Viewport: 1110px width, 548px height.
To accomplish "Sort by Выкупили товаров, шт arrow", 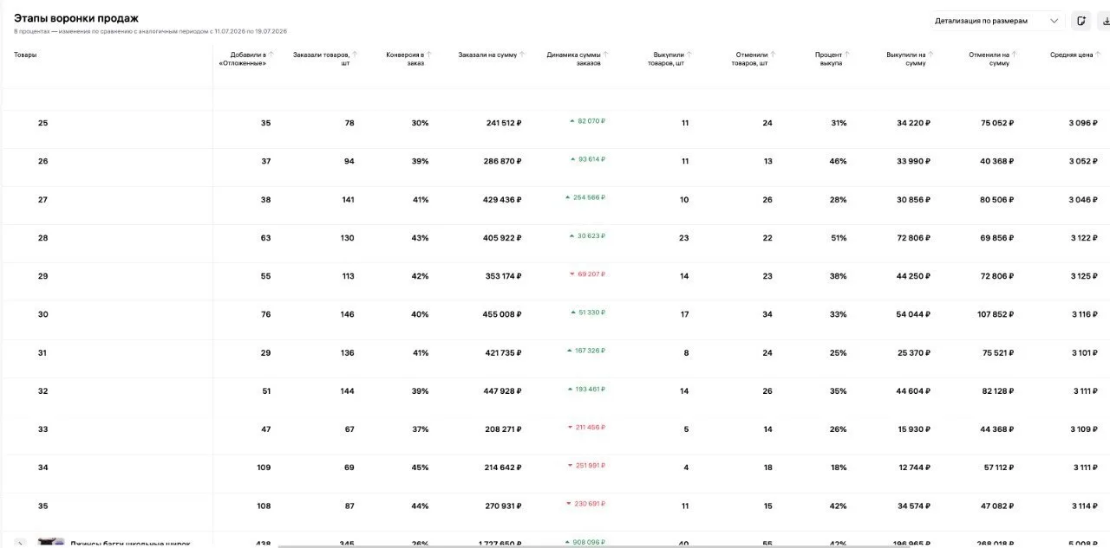I will pos(689,55).
